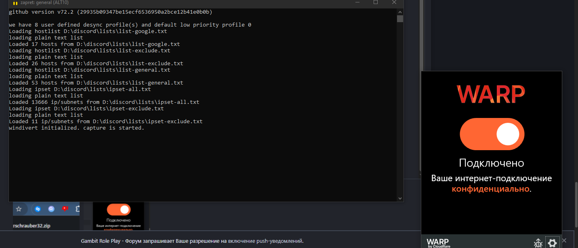The height and width of the screenshot is (248, 578).
Task: Open WARP settings gear icon
Action: [x=552, y=242]
